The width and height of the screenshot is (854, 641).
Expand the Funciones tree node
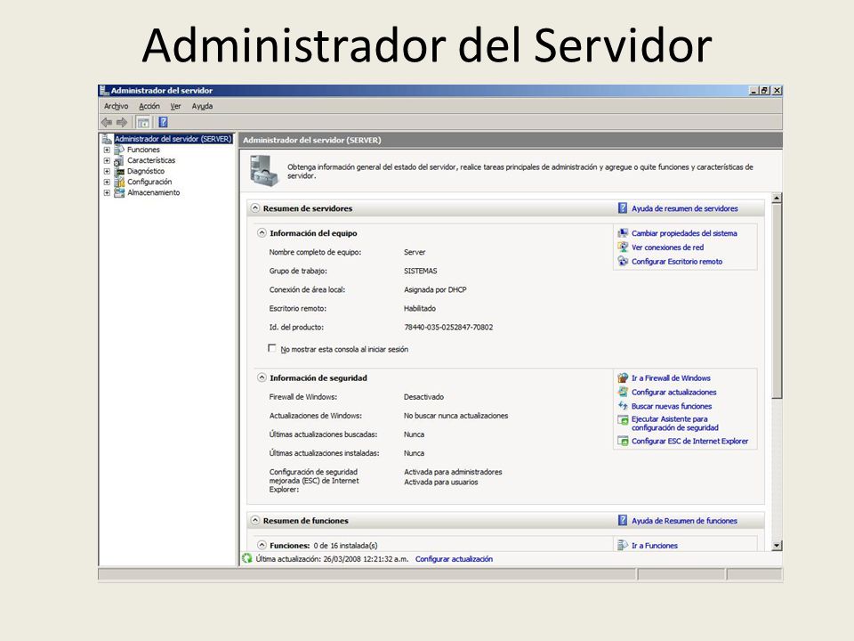tap(107, 150)
